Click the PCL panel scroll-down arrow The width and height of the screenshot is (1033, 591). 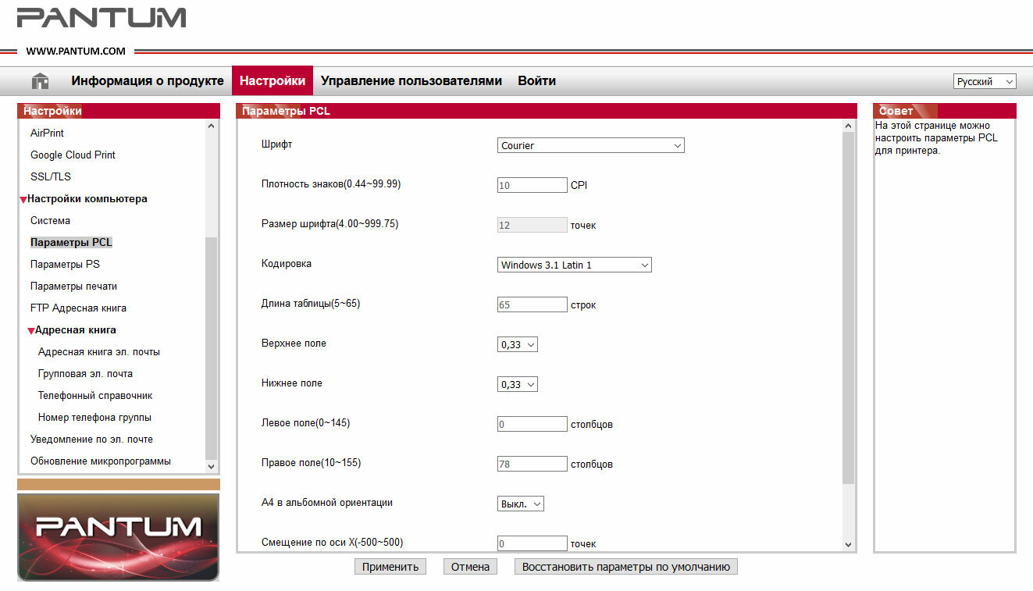(849, 544)
